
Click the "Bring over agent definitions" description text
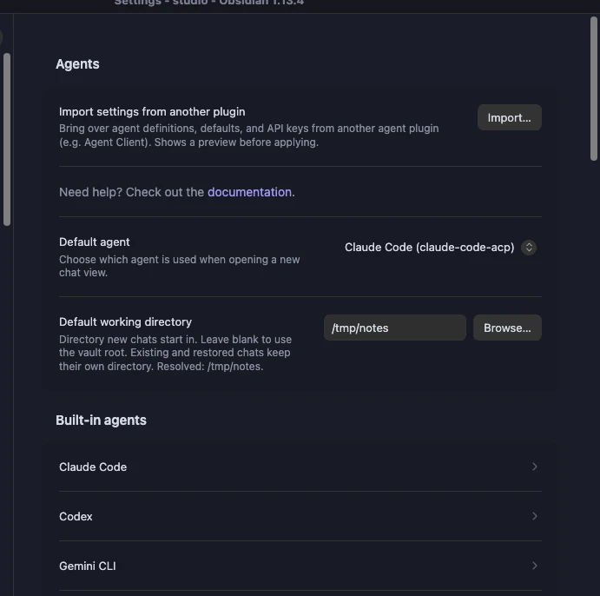click(x=248, y=136)
